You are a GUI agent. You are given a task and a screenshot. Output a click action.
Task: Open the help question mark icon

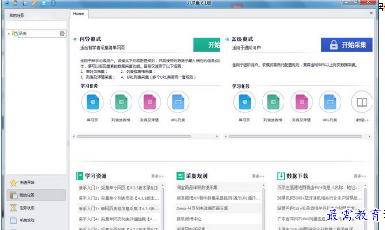[x=53, y=3]
